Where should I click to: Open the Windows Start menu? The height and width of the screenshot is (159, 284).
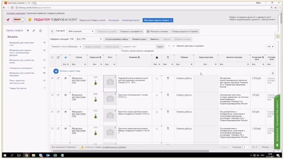pos(5,155)
